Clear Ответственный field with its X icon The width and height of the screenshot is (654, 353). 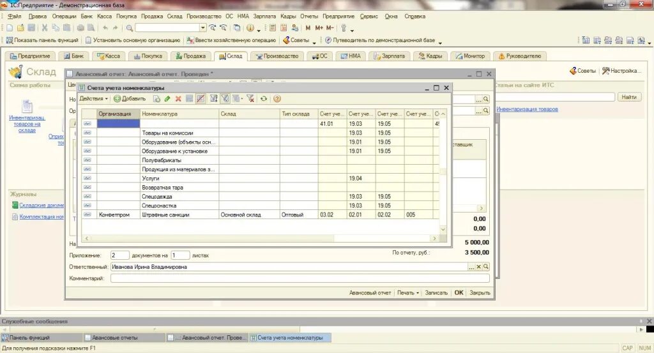(479, 267)
